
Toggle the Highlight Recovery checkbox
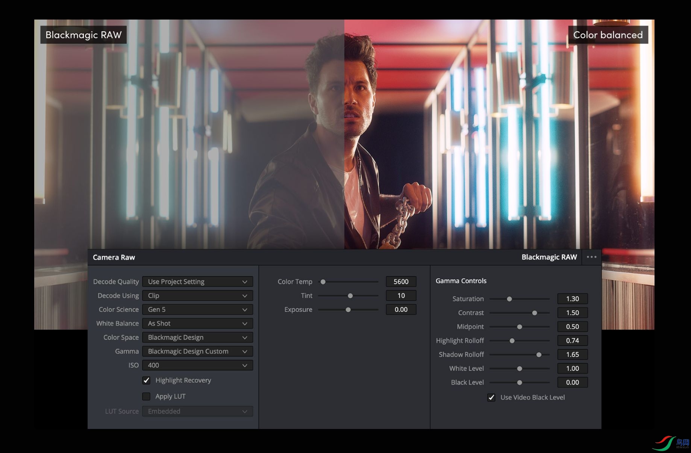[146, 380]
